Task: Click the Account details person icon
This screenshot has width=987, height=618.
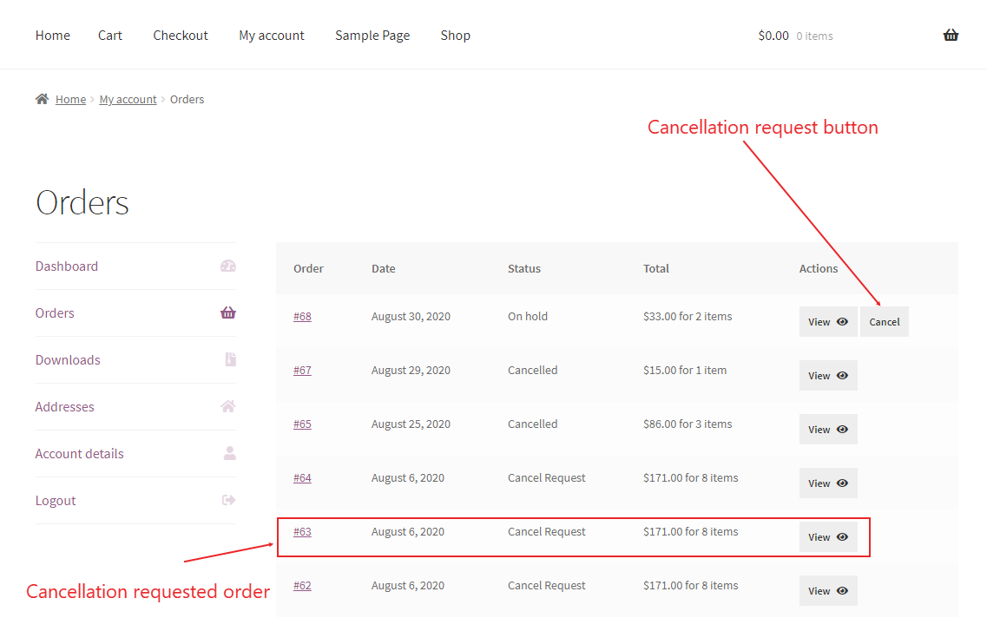Action: (230, 453)
